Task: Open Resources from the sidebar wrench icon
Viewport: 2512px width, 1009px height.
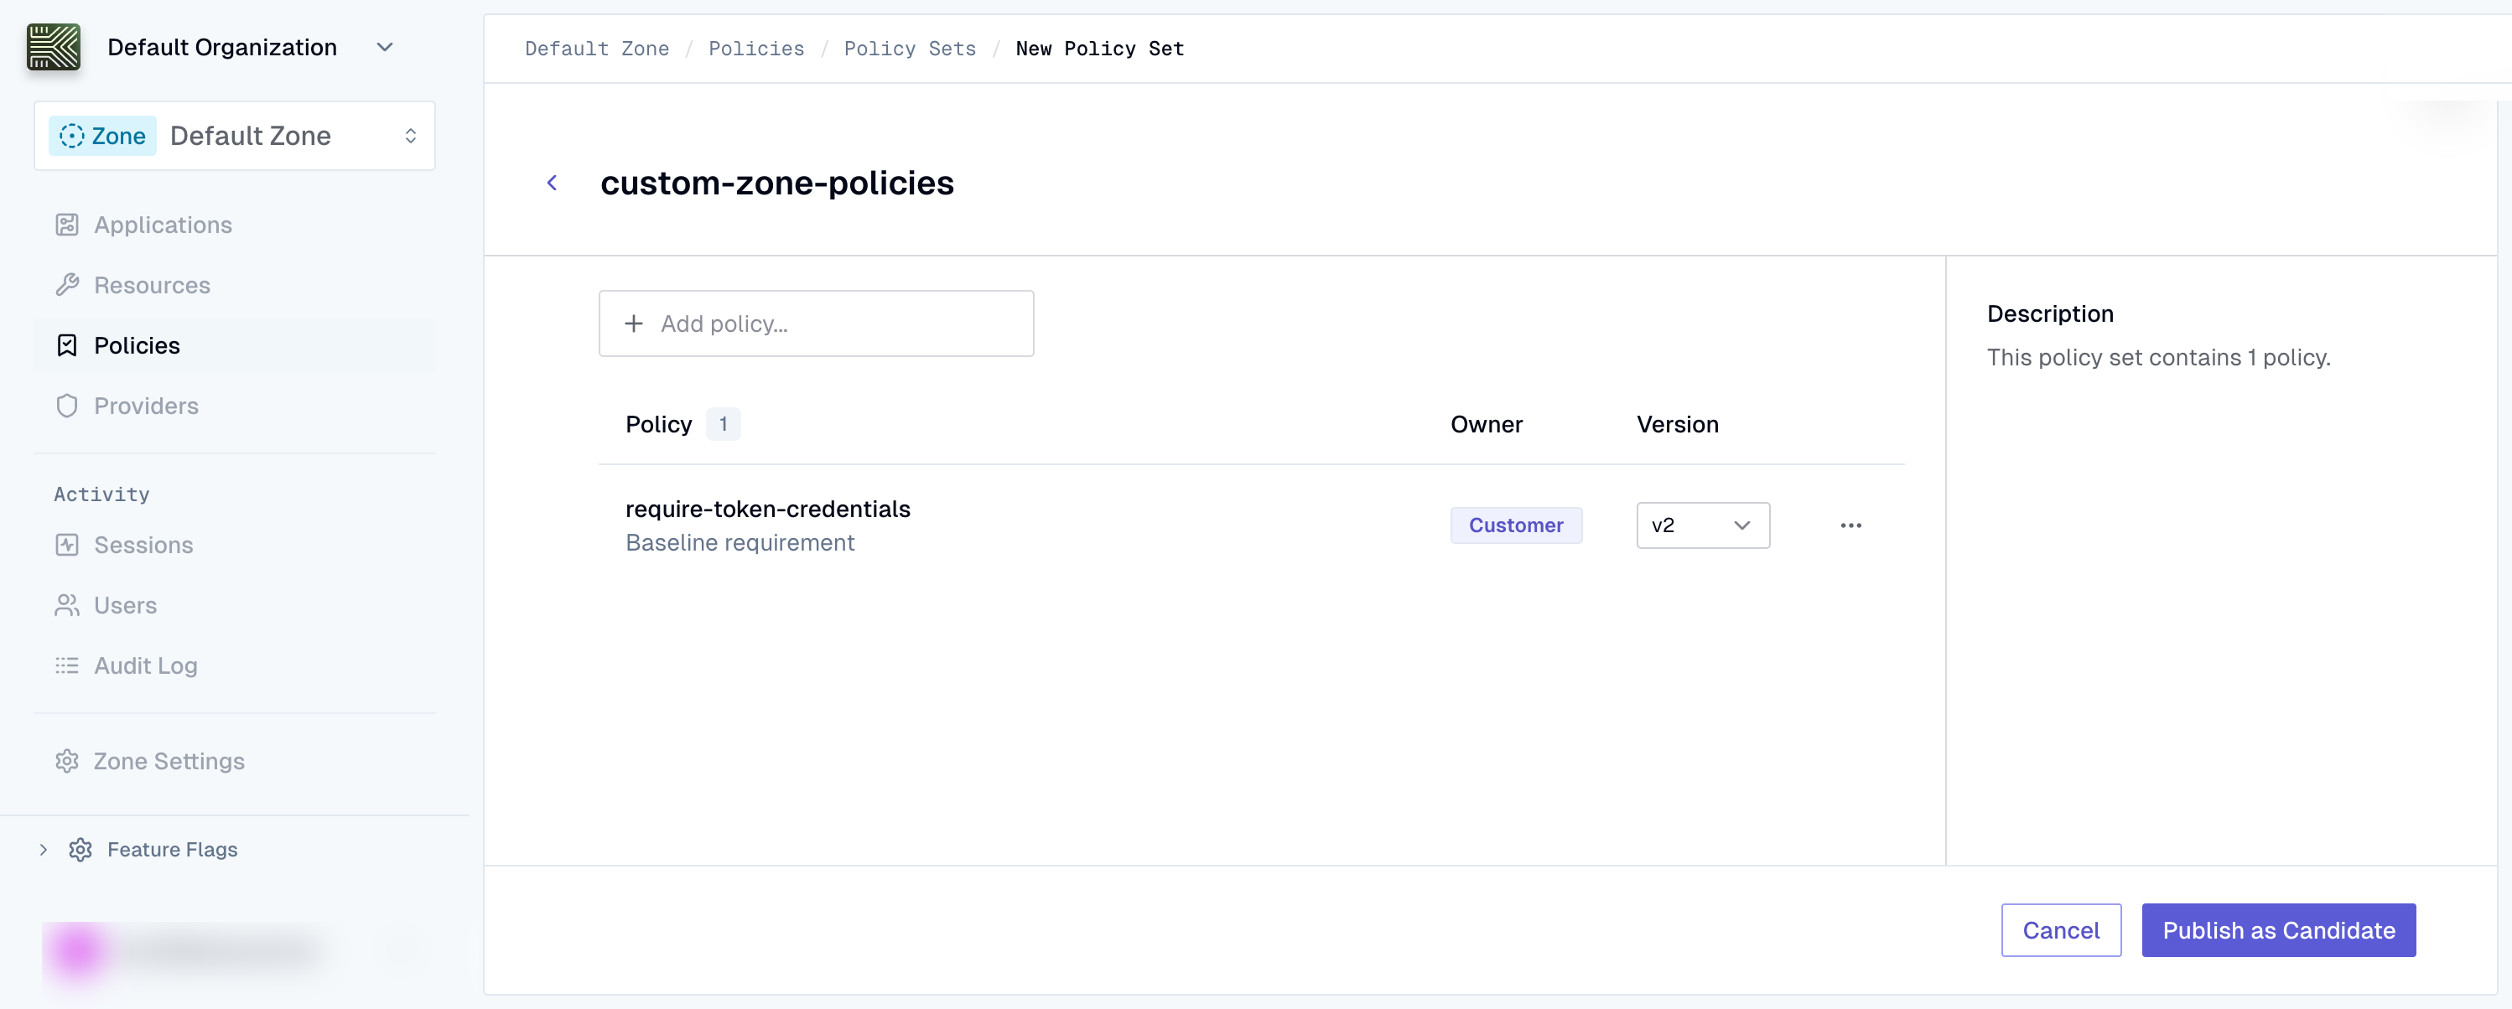Action: point(66,285)
